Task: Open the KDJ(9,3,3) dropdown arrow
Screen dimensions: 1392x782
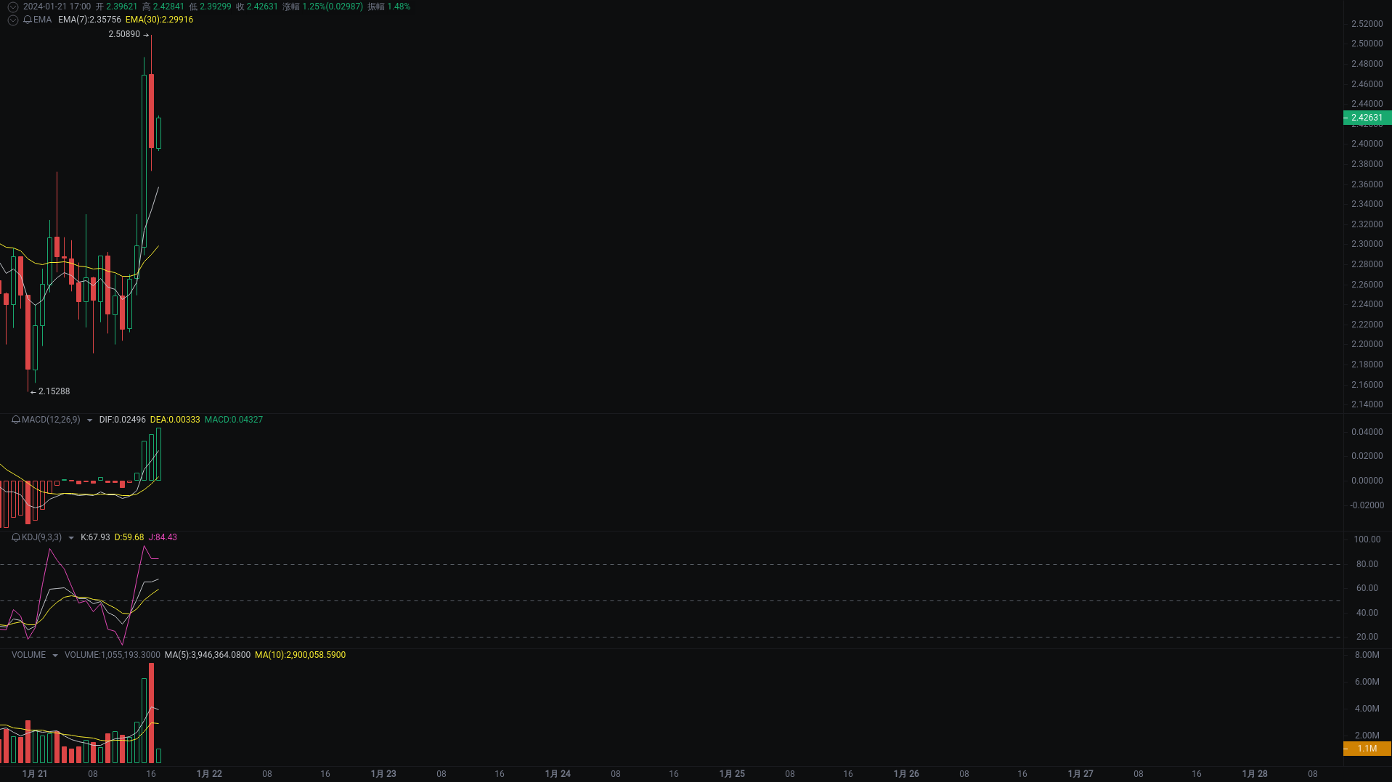Action: pyautogui.click(x=70, y=538)
